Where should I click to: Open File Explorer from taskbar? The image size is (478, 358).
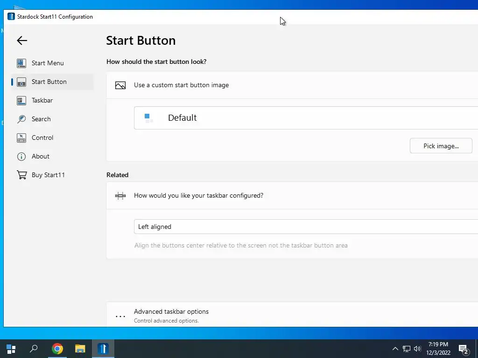(80, 349)
